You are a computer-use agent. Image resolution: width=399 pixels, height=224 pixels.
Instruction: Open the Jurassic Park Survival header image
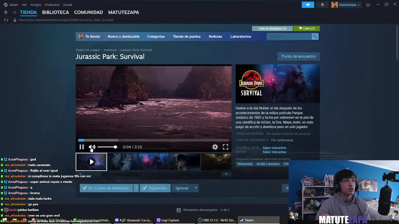tap(277, 84)
